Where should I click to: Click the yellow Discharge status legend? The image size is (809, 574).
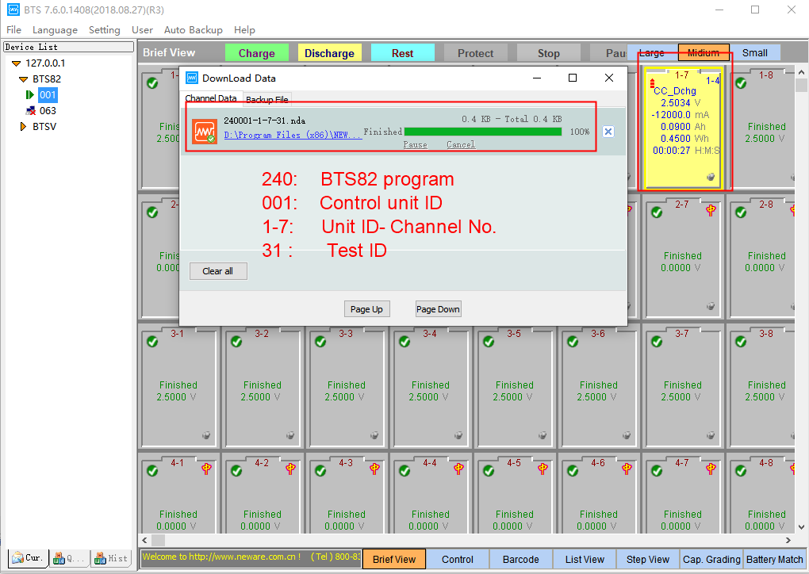click(x=330, y=53)
